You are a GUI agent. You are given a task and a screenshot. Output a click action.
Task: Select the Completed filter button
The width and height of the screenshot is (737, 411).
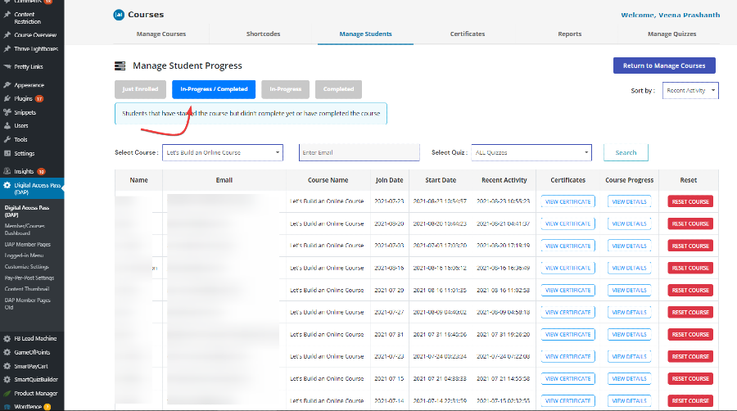(338, 89)
